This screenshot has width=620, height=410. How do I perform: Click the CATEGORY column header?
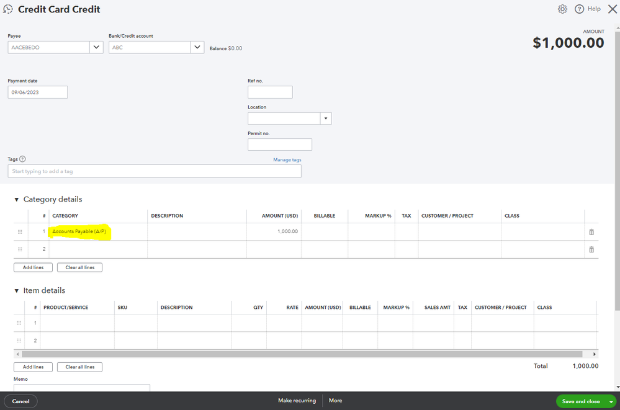point(65,216)
